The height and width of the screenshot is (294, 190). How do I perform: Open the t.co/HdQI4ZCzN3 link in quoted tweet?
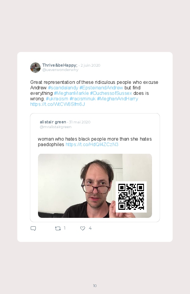coord(92,145)
